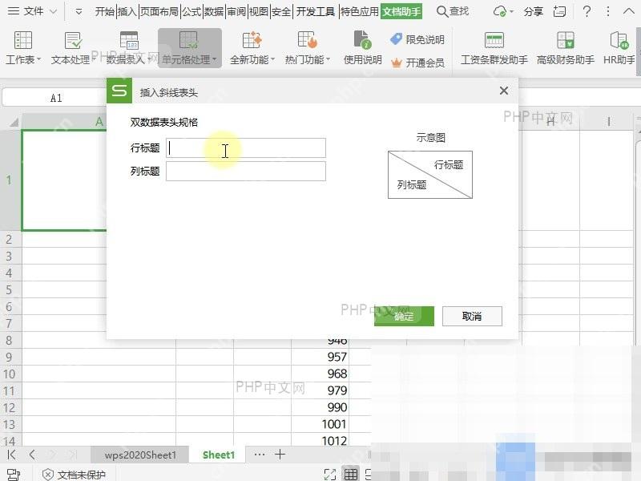This screenshot has width=641, height=481.
Task: Open the 单元格处理 tool icon
Action: coord(188,40)
